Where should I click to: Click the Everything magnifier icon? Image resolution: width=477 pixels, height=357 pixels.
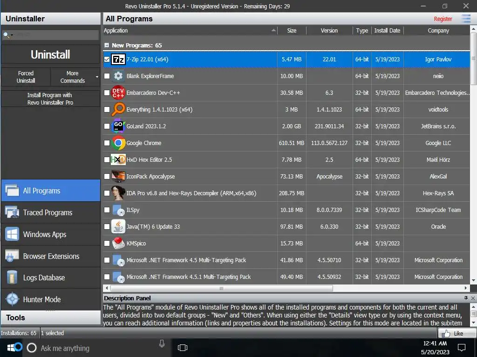118,109
